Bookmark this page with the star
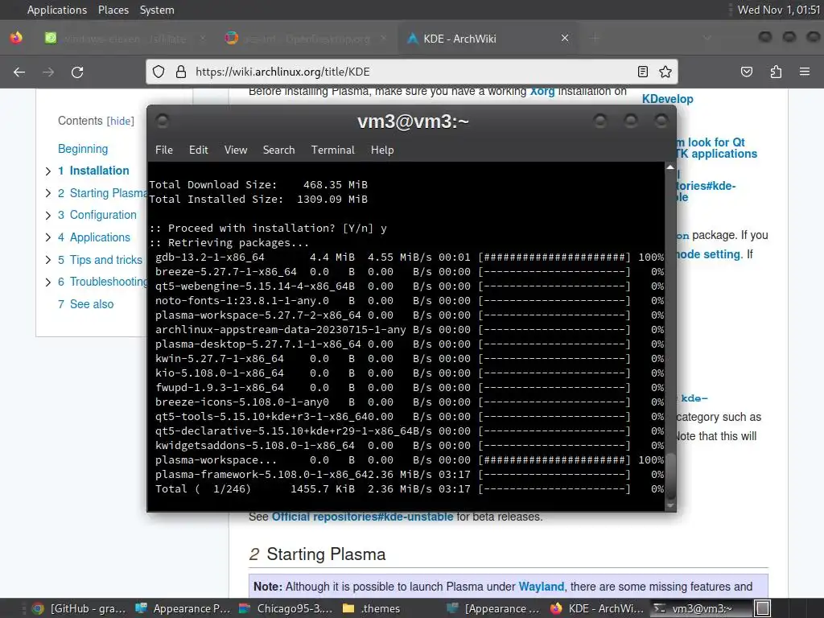 (x=665, y=72)
